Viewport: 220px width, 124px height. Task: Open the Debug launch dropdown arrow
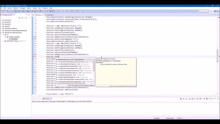point(21,11)
